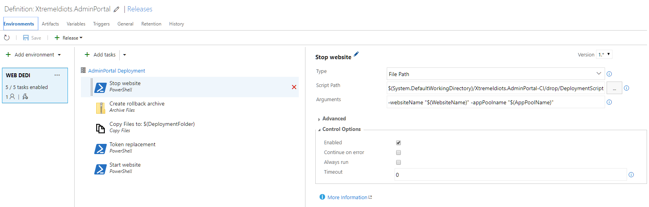Switch to the Variables tab
649x207 pixels.
point(76,24)
